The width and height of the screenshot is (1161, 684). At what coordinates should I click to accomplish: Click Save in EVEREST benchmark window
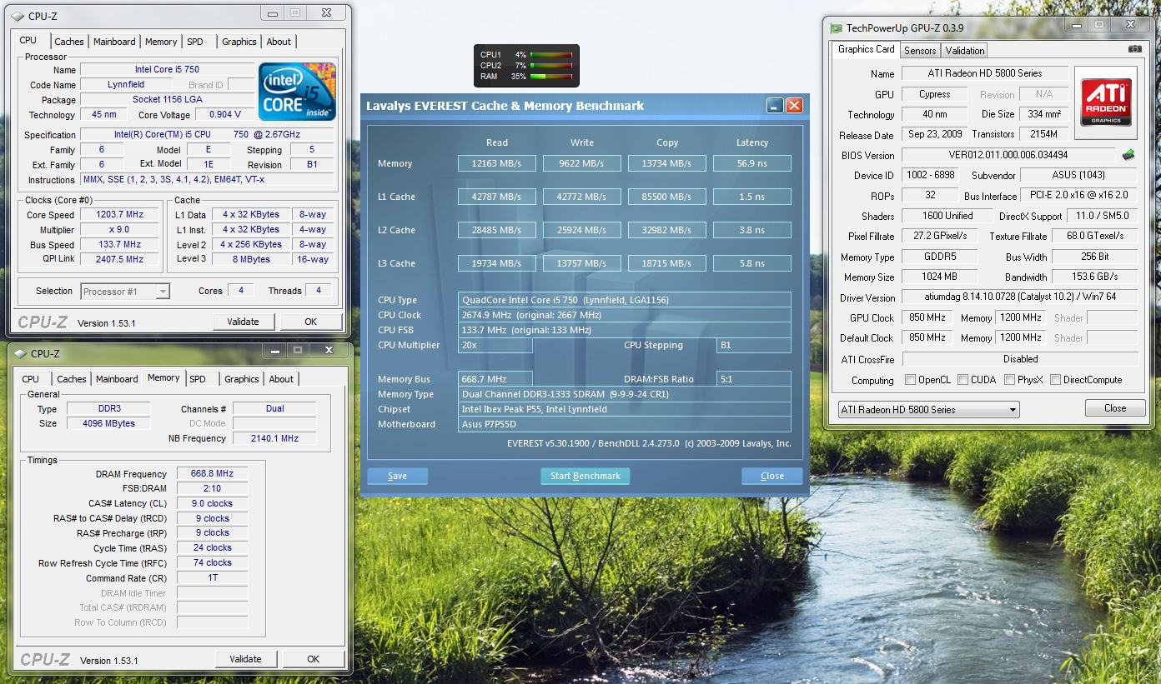click(x=398, y=476)
